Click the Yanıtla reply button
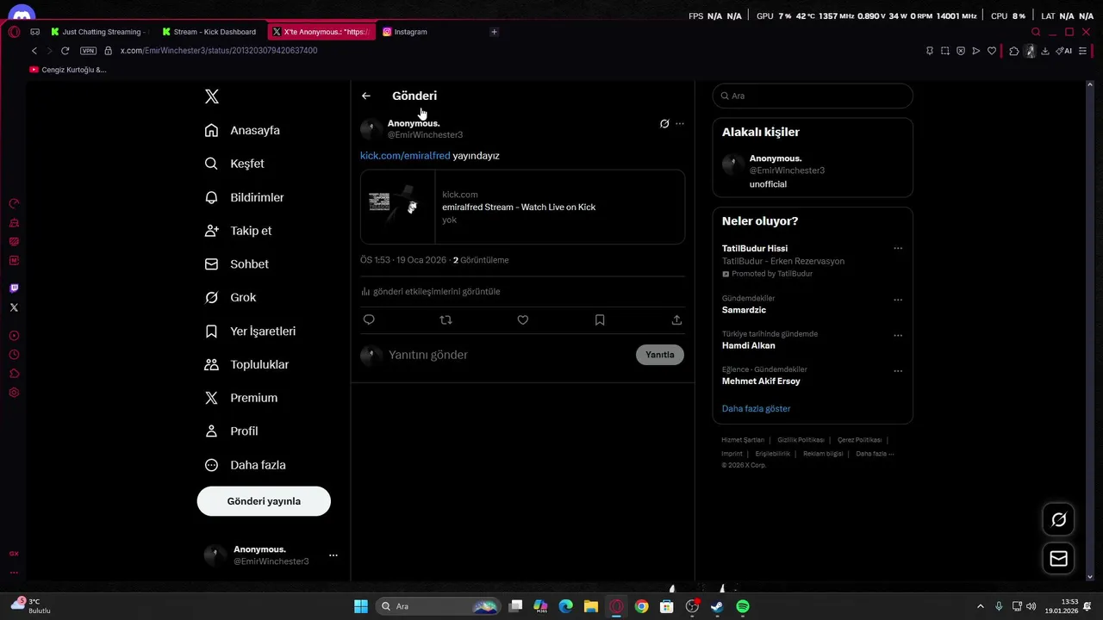Viewport: 1103px width, 620px height. pos(660,355)
